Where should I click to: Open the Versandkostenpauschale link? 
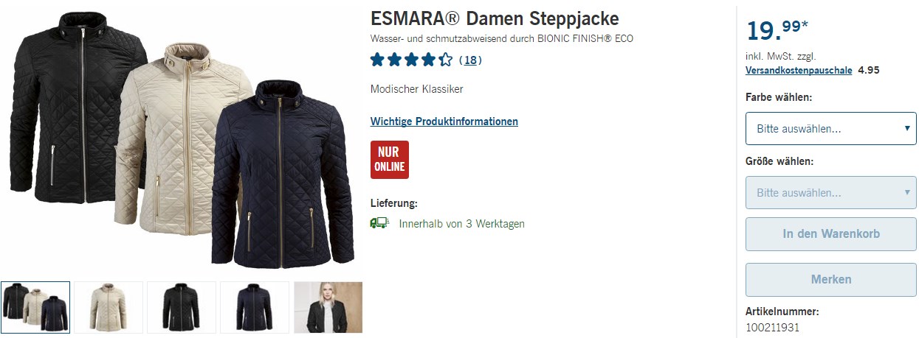click(x=799, y=71)
